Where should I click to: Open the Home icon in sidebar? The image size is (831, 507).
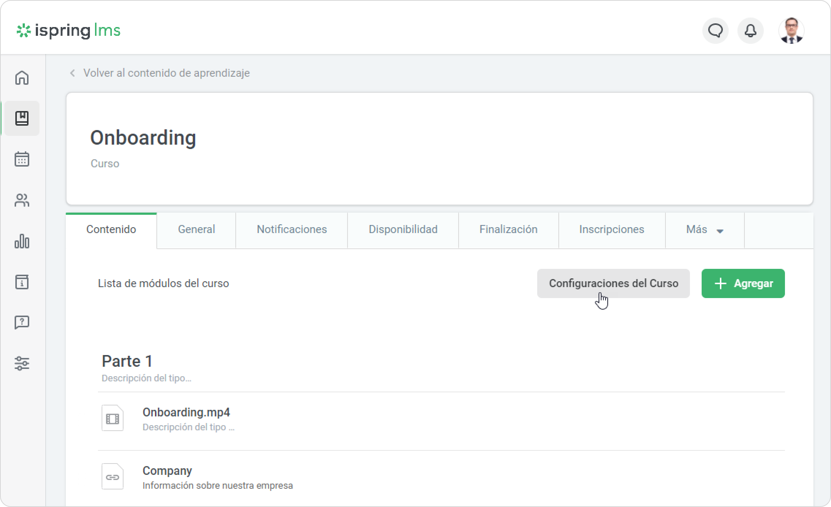click(22, 77)
